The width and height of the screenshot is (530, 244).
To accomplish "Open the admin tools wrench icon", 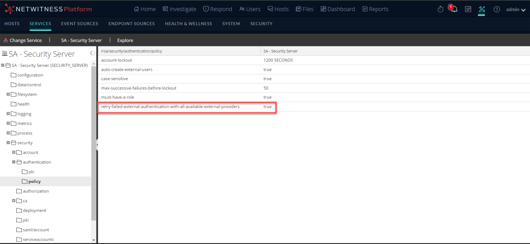I will tap(481, 9).
